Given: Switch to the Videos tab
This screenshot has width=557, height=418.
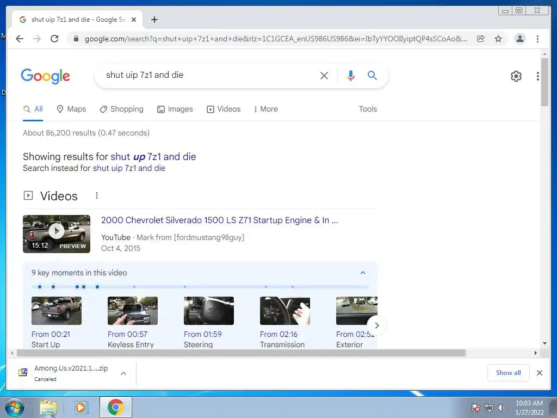Looking at the screenshot, I should (224, 109).
